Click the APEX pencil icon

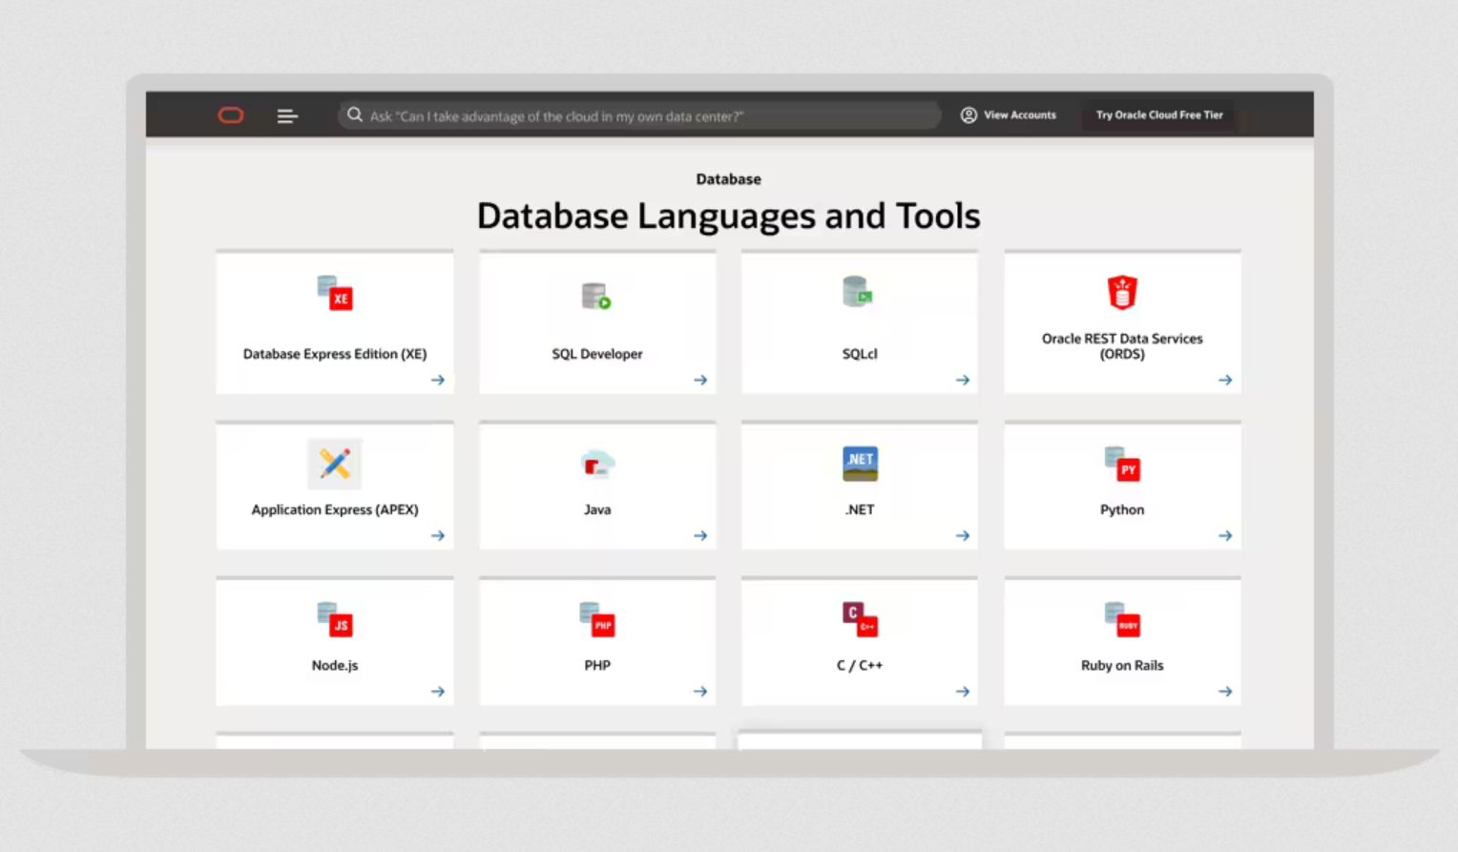click(335, 464)
